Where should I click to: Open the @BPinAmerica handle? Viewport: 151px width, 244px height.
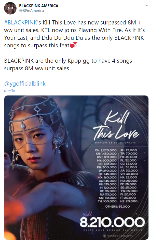[31, 11]
